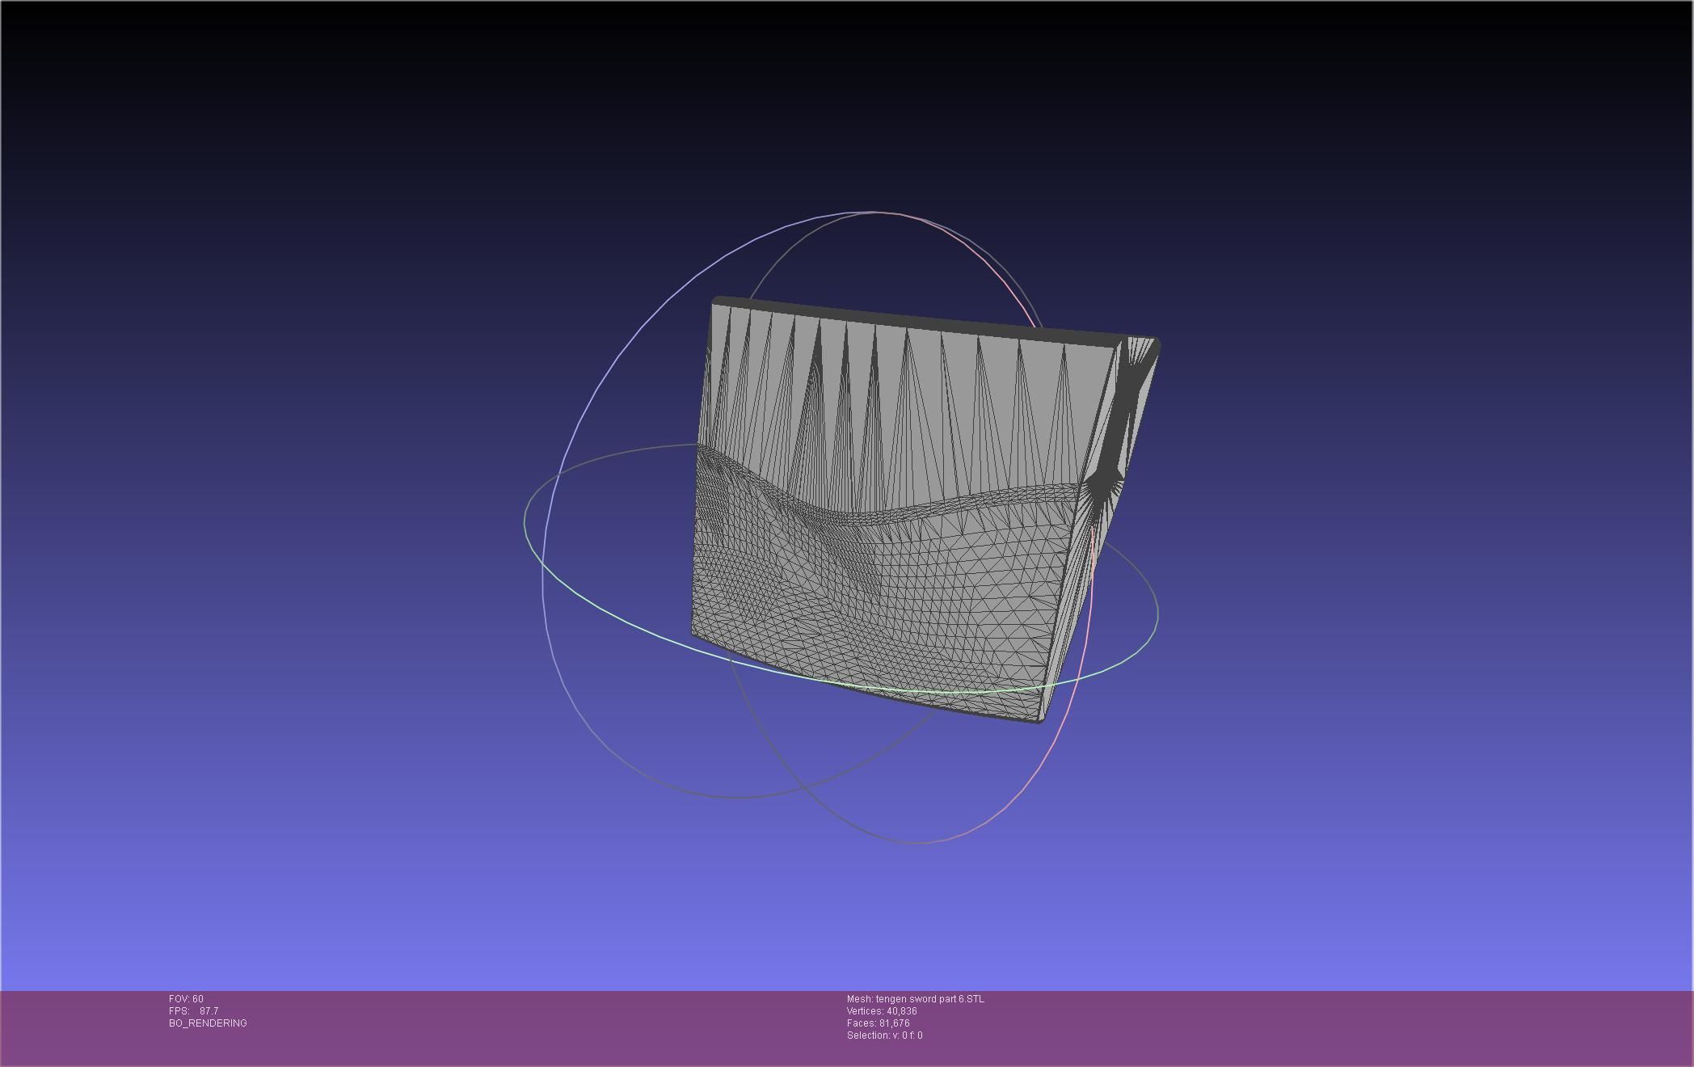Click the FOV: 60 readout
Image resolution: width=1694 pixels, height=1067 pixels.
pyautogui.click(x=186, y=999)
